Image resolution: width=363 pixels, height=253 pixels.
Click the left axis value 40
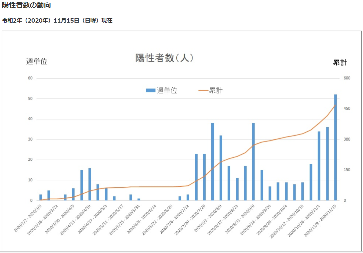(30, 119)
